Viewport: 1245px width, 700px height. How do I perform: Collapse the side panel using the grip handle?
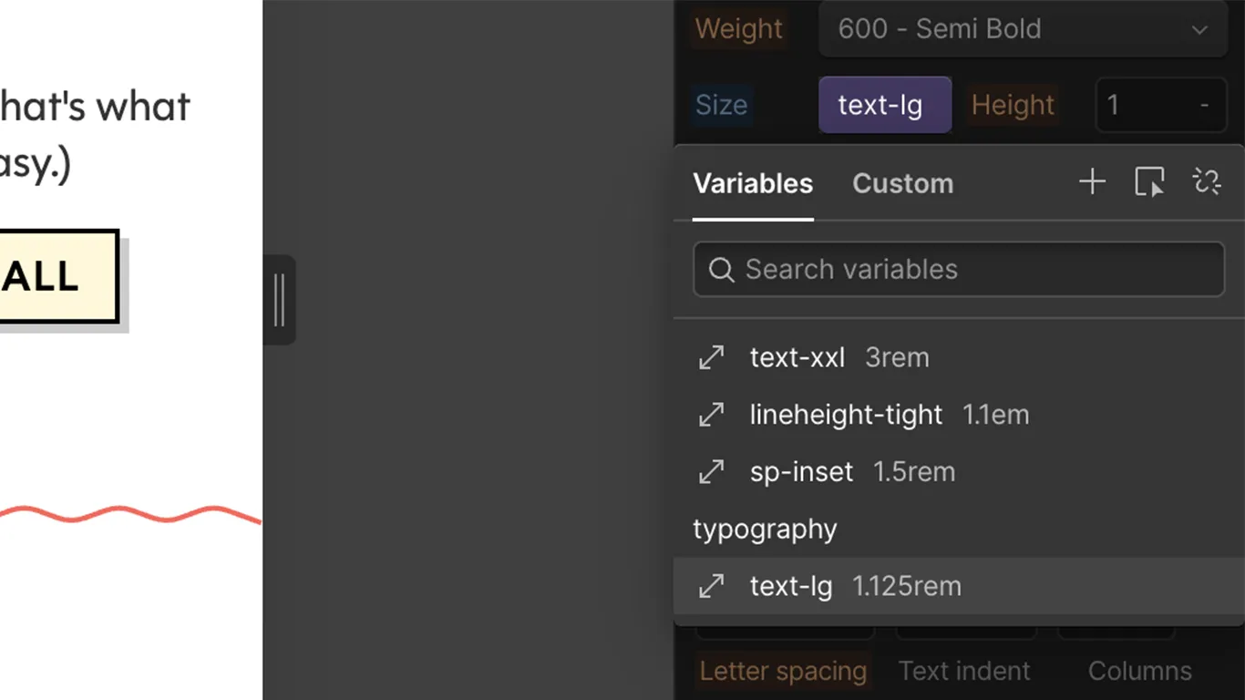pyautogui.click(x=280, y=301)
